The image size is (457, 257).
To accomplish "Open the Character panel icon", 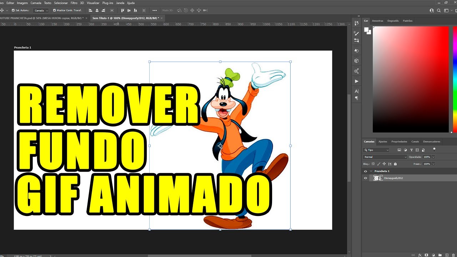I will click(356, 91).
